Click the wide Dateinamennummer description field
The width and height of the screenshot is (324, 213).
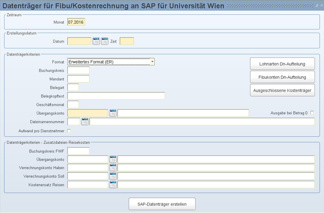coord(202,122)
